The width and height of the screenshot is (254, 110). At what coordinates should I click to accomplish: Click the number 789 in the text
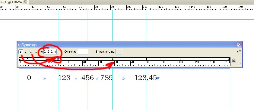[x=106, y=78]
